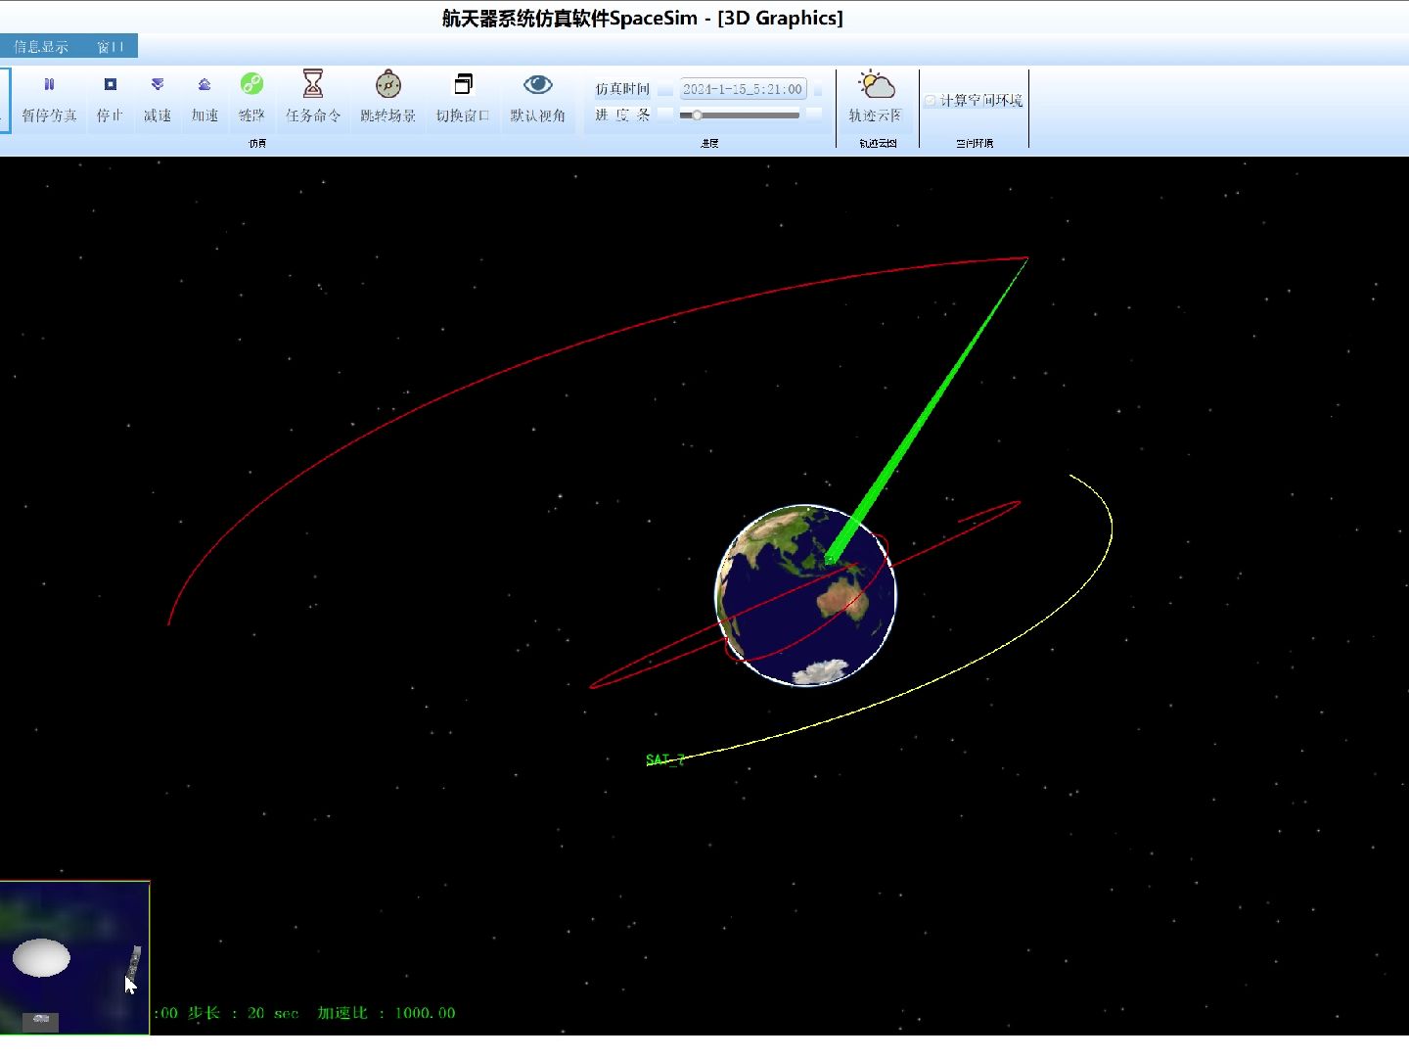The width and height of the screenshot is (1409, 1057).
Task: Select the 默认视角 default view eye icon
Action: click(539, 98)
